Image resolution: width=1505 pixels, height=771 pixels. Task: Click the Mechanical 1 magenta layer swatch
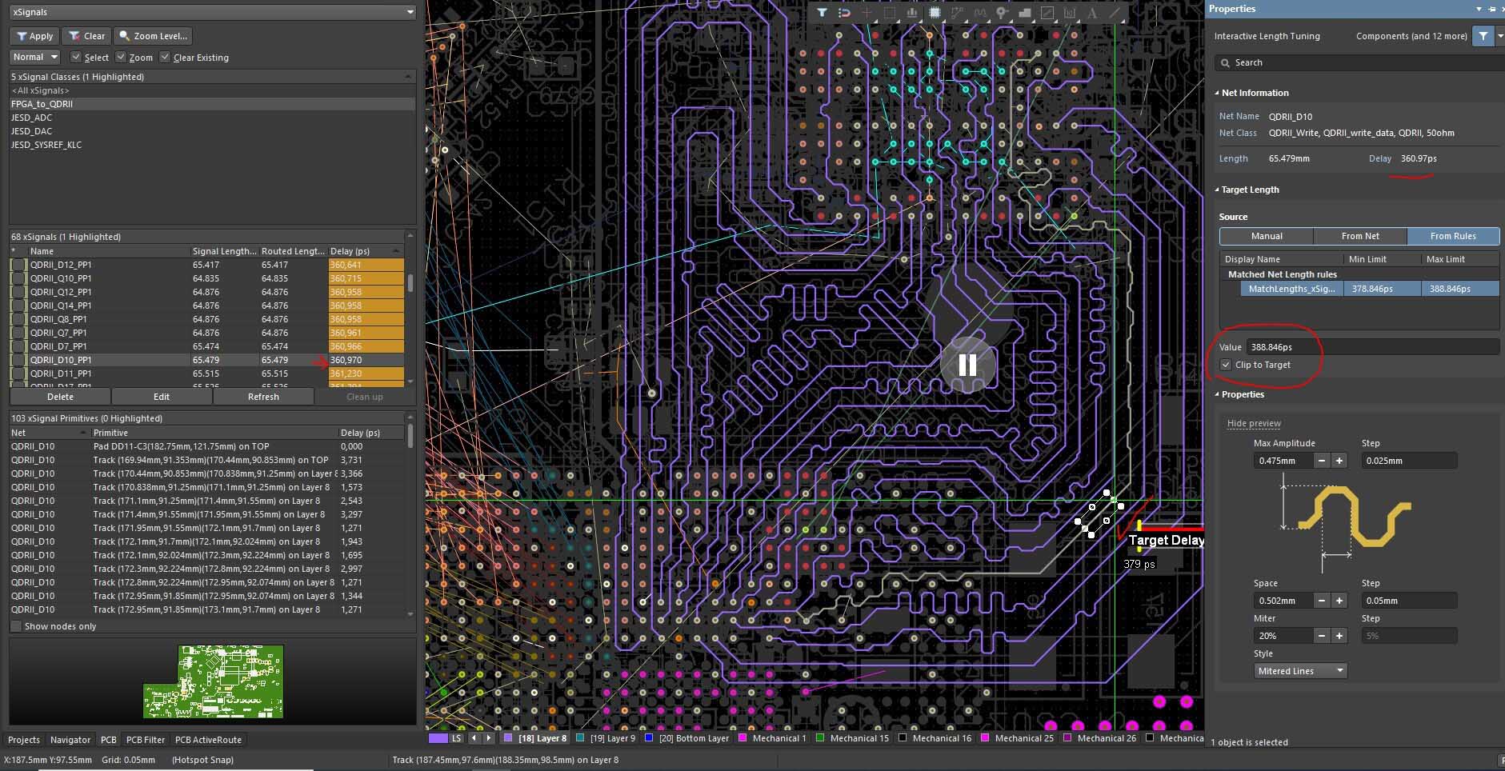pyautogui.click(x=743, y=738)
